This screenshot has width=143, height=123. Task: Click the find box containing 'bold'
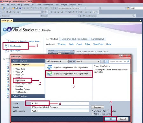137,8
